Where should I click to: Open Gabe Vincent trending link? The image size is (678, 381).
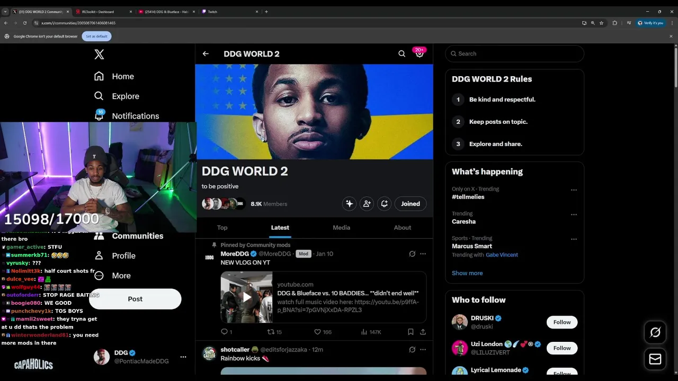(x=502, y=255)
